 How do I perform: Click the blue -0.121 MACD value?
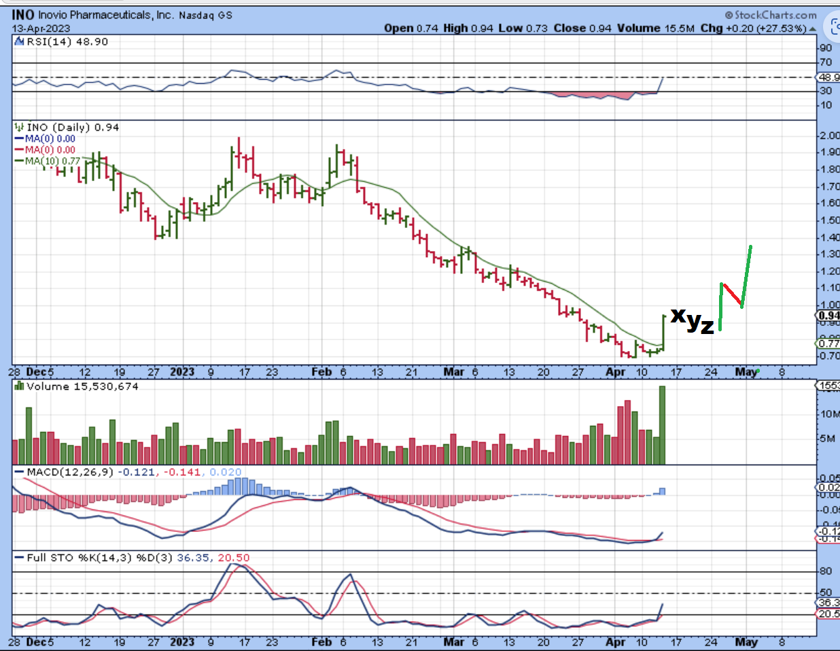point(138,472)
